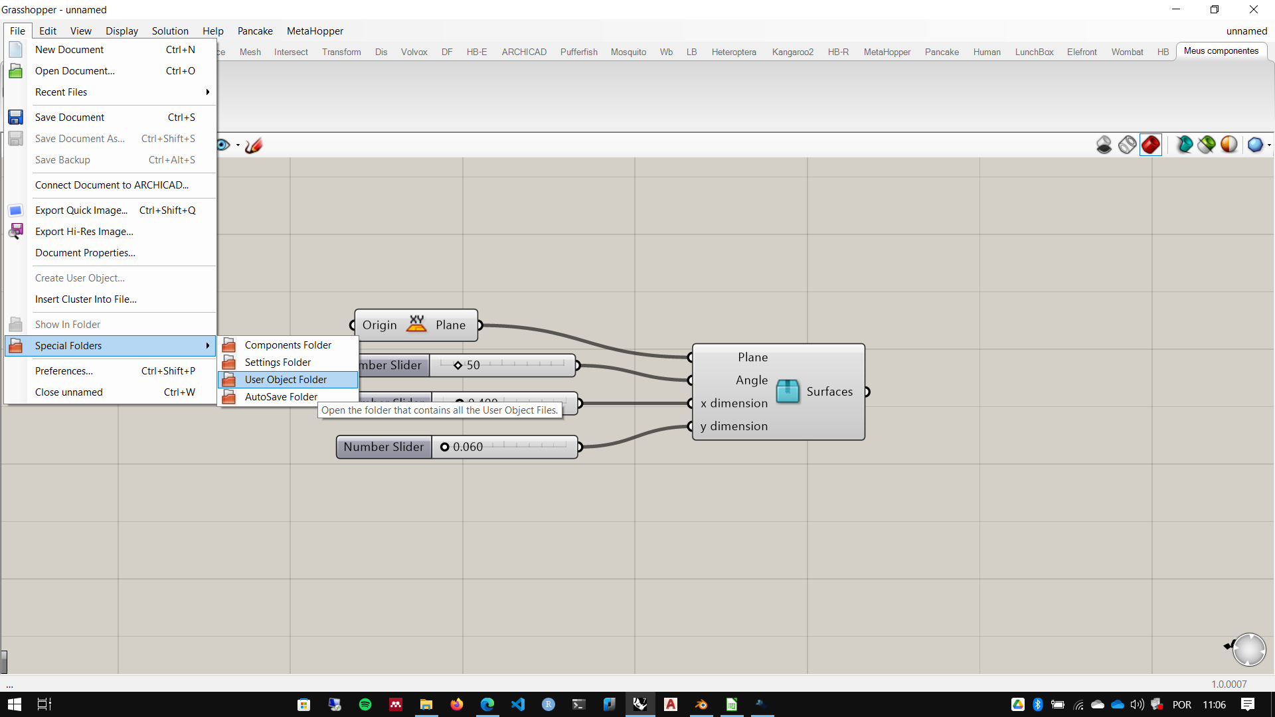Switch to the Meus componentes tab
This screenshot has width=1275, height=717.
1221,51
